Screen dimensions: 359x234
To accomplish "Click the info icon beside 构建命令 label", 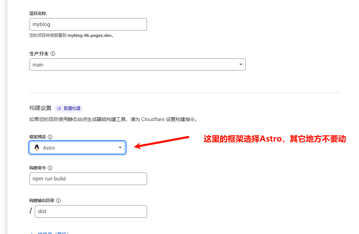I will click(50, 168).
